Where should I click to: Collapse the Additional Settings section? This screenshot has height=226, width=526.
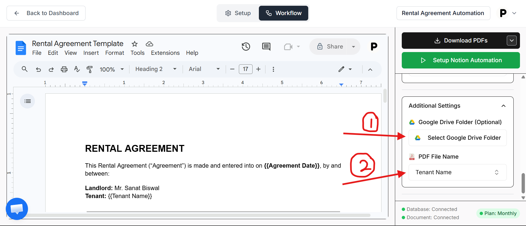tap(503, 106)
